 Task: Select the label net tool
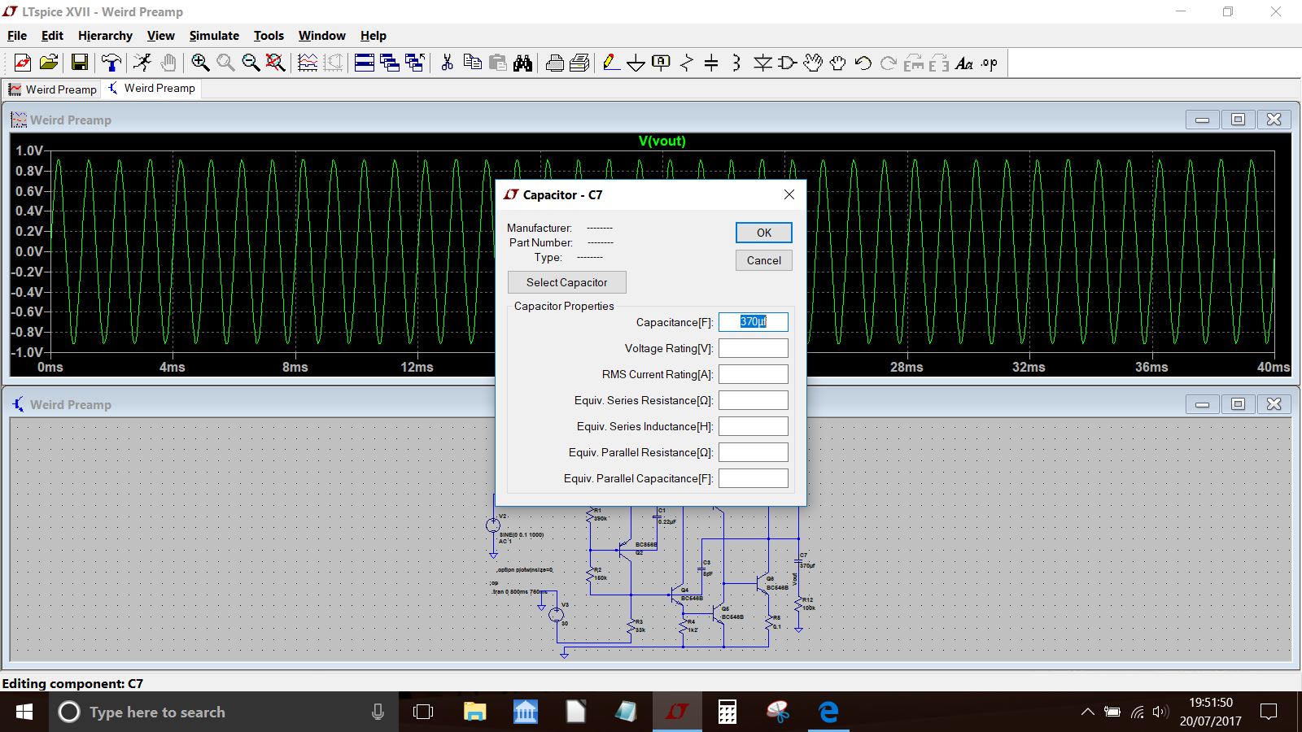(x=662, y=63)
